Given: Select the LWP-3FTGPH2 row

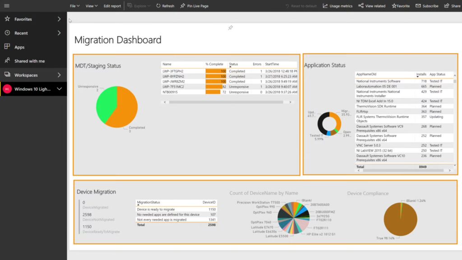Looking at the screenshot, I should (229, 71).
